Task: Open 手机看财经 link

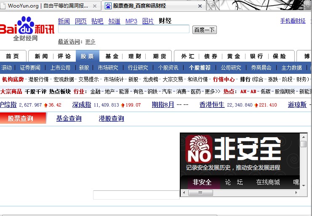Action: pyautogui.click(x=293, y=21)
